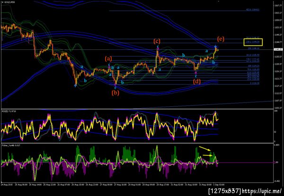
Task: Click the 1144.77 price scale value
Action: pos(278,42)
